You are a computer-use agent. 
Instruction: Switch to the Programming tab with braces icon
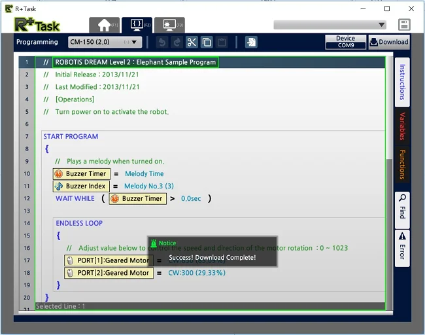[137, 25]
